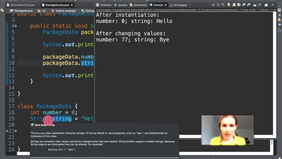Click line number 14 in the gutter
This screenshot has height=159, width=282.
pyautogui.click(x=11, y=88)
